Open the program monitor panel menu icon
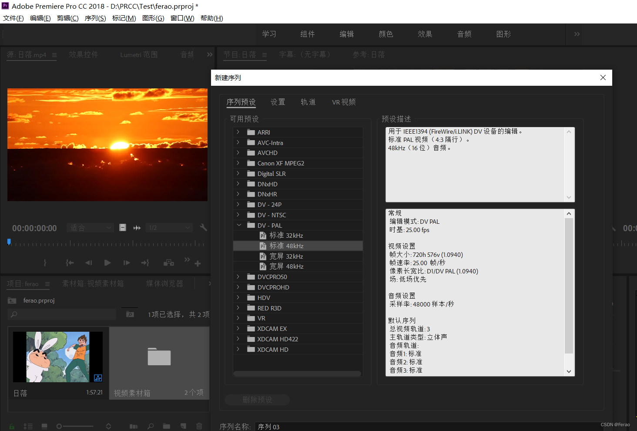 point(265,55)
